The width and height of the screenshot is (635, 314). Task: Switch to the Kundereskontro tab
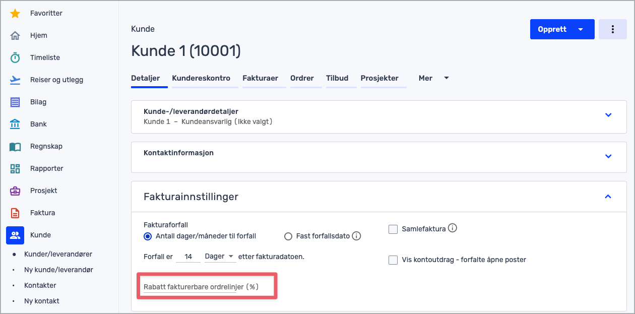(201, 79)
